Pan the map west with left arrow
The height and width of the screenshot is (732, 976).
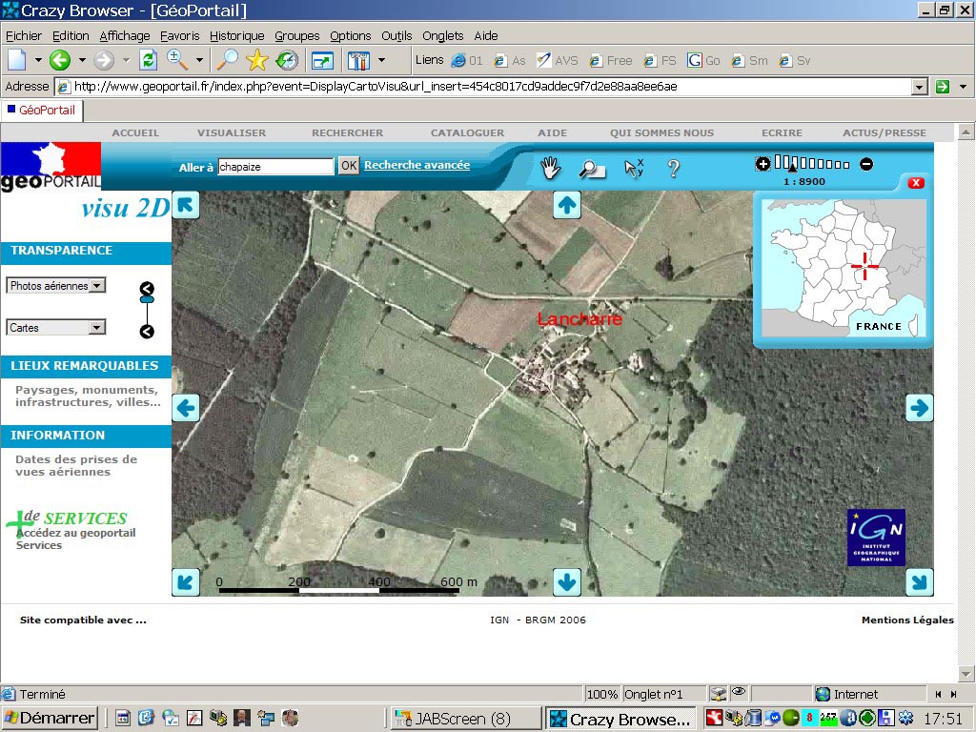tap(186, 408)
